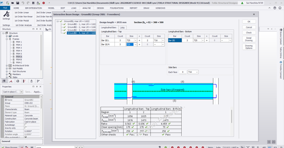Viewport: 284px width, 148px height.
Task: Select GroundB2 - 1 span in design tree
Action: [x=82, y=24]
